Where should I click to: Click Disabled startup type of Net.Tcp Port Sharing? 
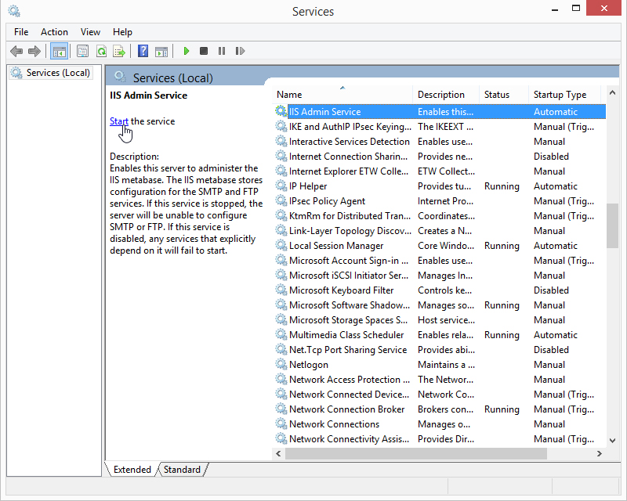pyautogui.click(x=551, y=350)
